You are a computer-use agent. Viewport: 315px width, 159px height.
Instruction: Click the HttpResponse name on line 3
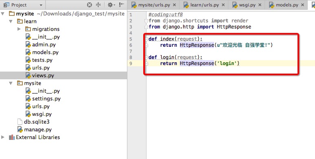[234, 27]
